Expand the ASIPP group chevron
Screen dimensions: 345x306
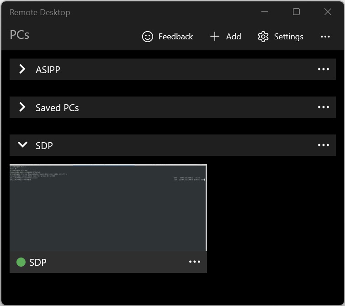pos(22,69)
